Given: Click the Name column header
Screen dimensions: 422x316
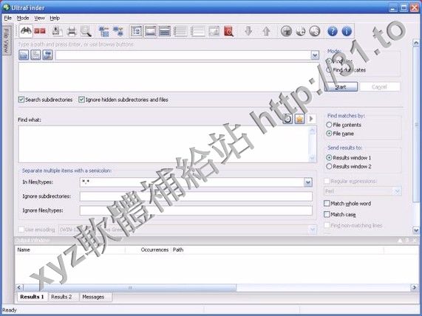Looking at the screenshot, I should click(x=70, y=250).
